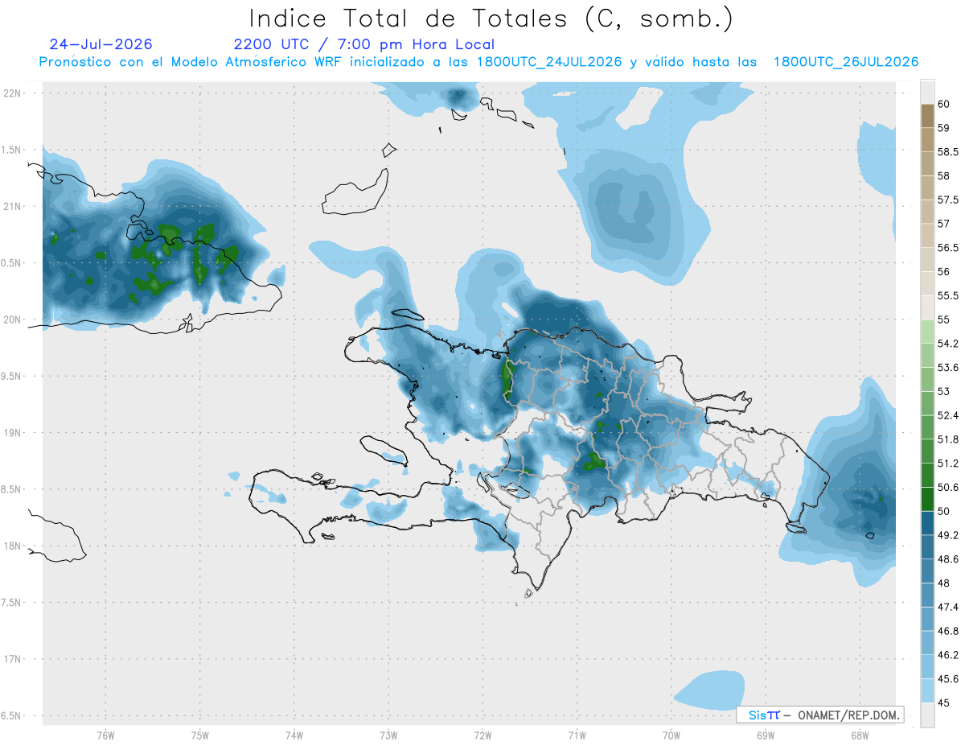
Task: Click the latitude label "18N"
Action: pos(14,546)
